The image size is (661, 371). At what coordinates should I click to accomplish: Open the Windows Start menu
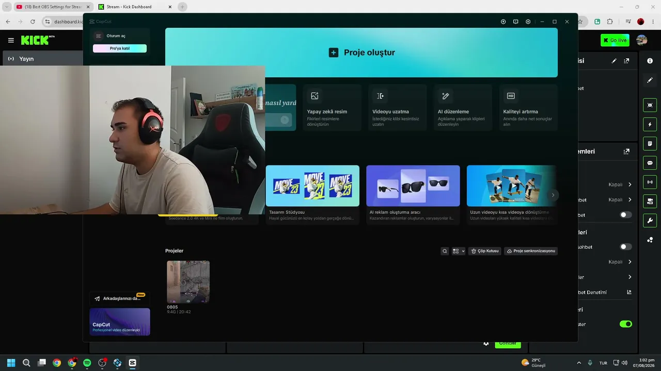coord(11,363)
